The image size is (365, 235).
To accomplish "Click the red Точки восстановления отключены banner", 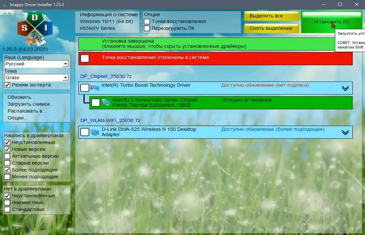I will (x=215, y=58).
